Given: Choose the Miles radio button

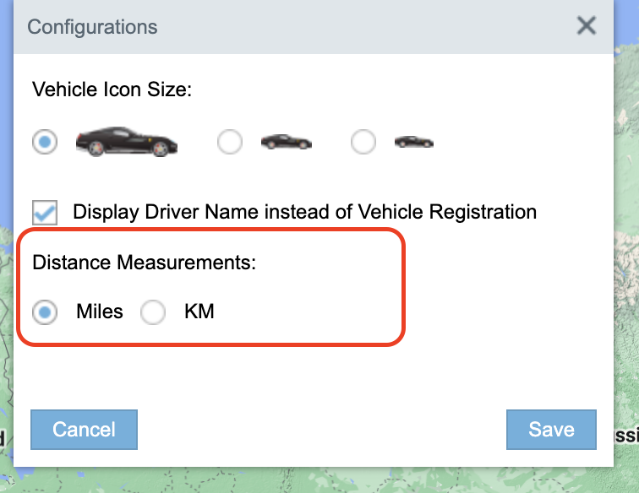Looking at the screenshot, I should coord(45,312).
